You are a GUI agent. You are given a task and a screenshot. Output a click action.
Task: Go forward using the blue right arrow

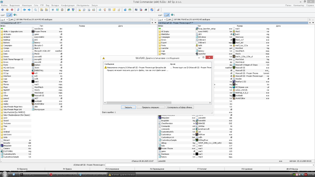click(x=29, y=10)
